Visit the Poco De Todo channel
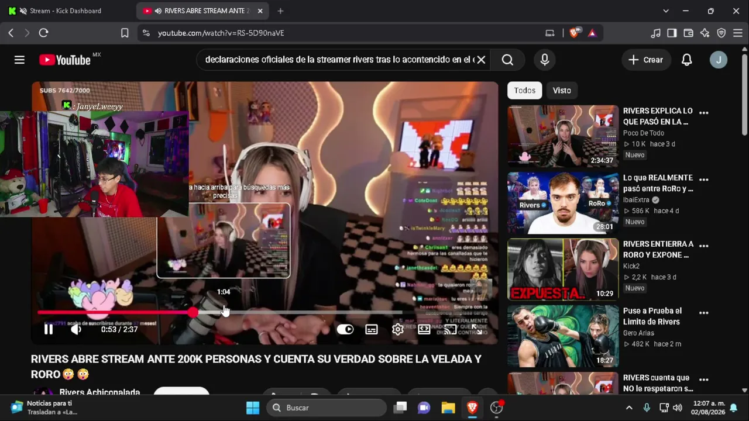 pos(644,133)
